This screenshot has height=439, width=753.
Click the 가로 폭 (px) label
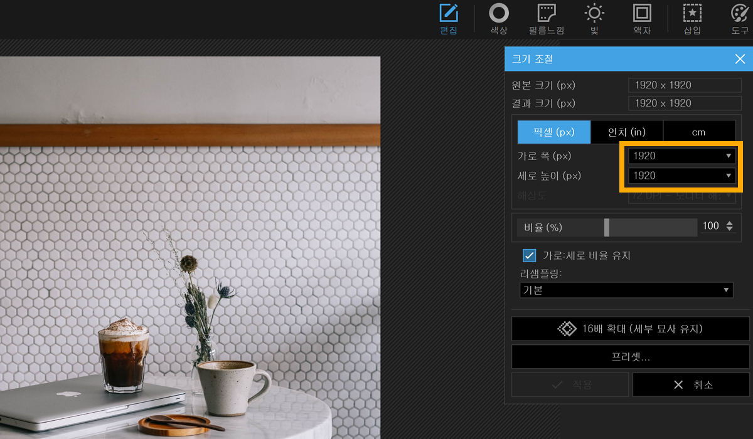click(545, 156)
